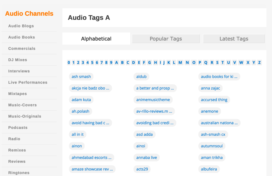Open tags index for letter Q
Image resolution: width=272 pixels, height=176 pixels.
click(x=206, y=63)
